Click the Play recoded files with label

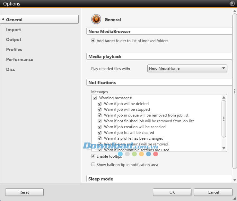[110, 69]
